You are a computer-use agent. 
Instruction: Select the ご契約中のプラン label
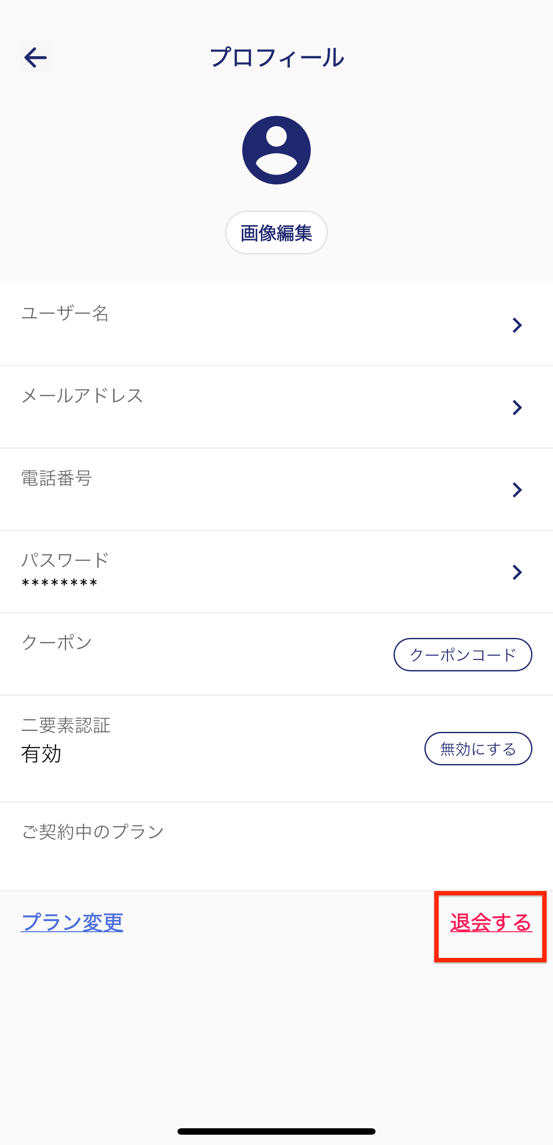click(93, 832)
